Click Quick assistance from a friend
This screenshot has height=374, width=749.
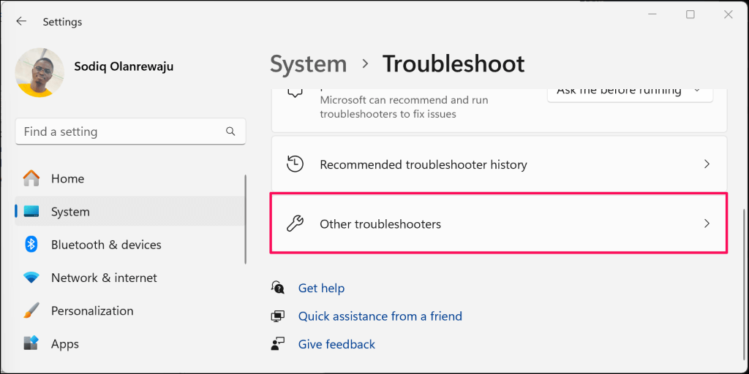[380, 316]
